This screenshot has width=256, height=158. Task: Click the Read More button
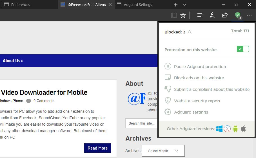(x=97, y=148)
